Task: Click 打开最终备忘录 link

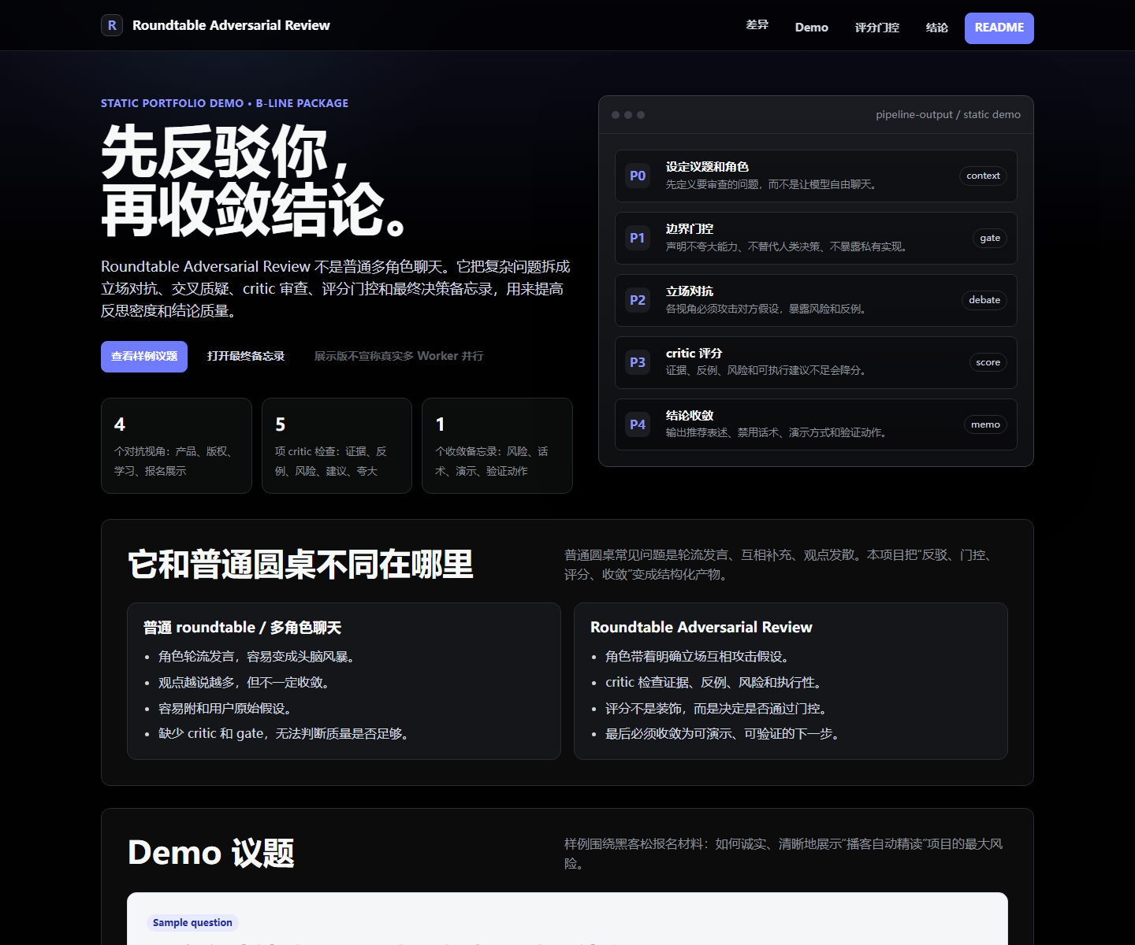Action: 246,357
